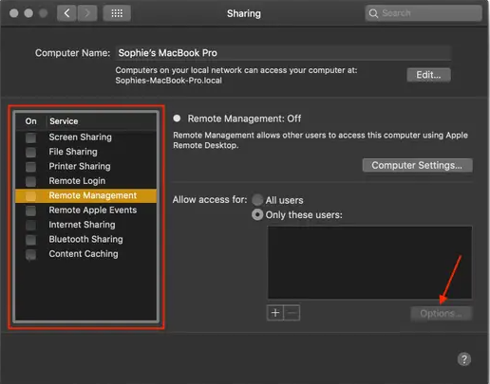Viewport: 490px width, 384px height.
Task: Enable File Sharing checkbox
Action: click(30, 153)
